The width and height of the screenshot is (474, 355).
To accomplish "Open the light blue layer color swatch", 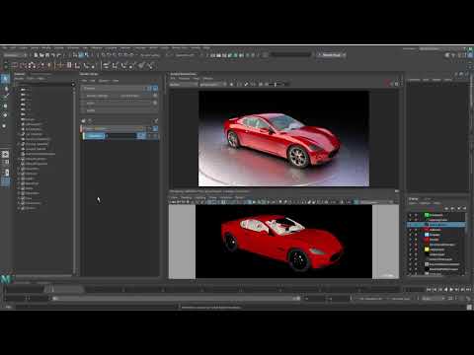I will point(427,235).
